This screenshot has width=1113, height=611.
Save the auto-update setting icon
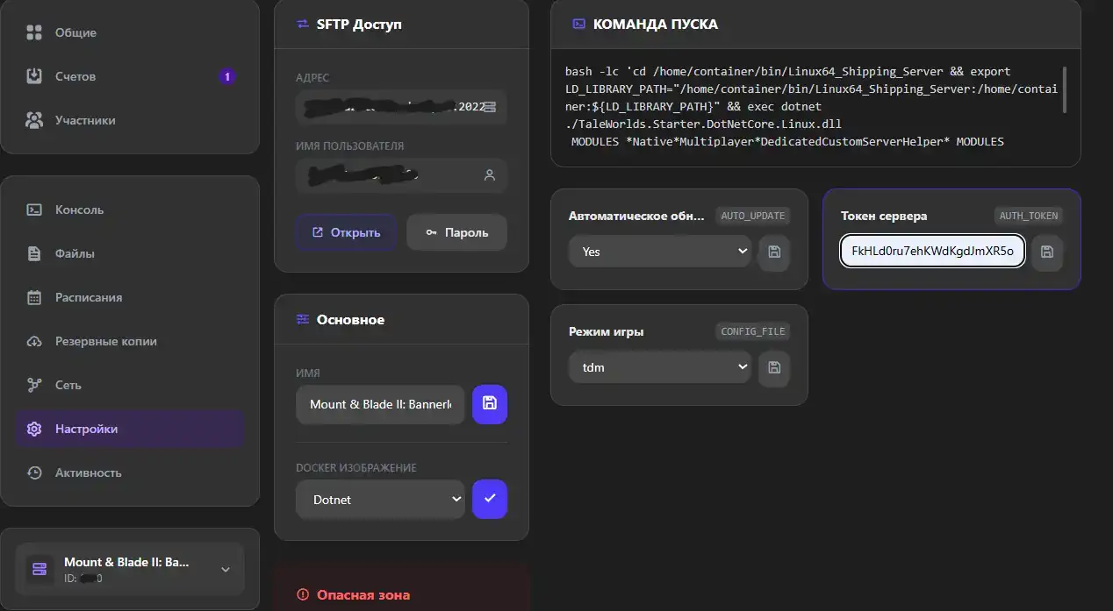point(774,252)
